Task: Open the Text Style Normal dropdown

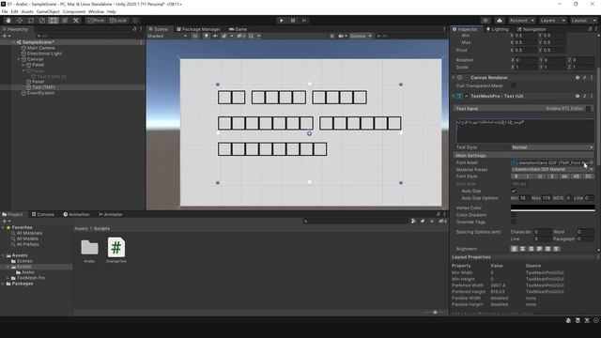Action: coord(552,147)
